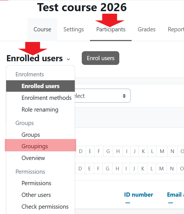Switch to the Course tab
The height and width of the screenshot is (214, 184).
(42, 29)
